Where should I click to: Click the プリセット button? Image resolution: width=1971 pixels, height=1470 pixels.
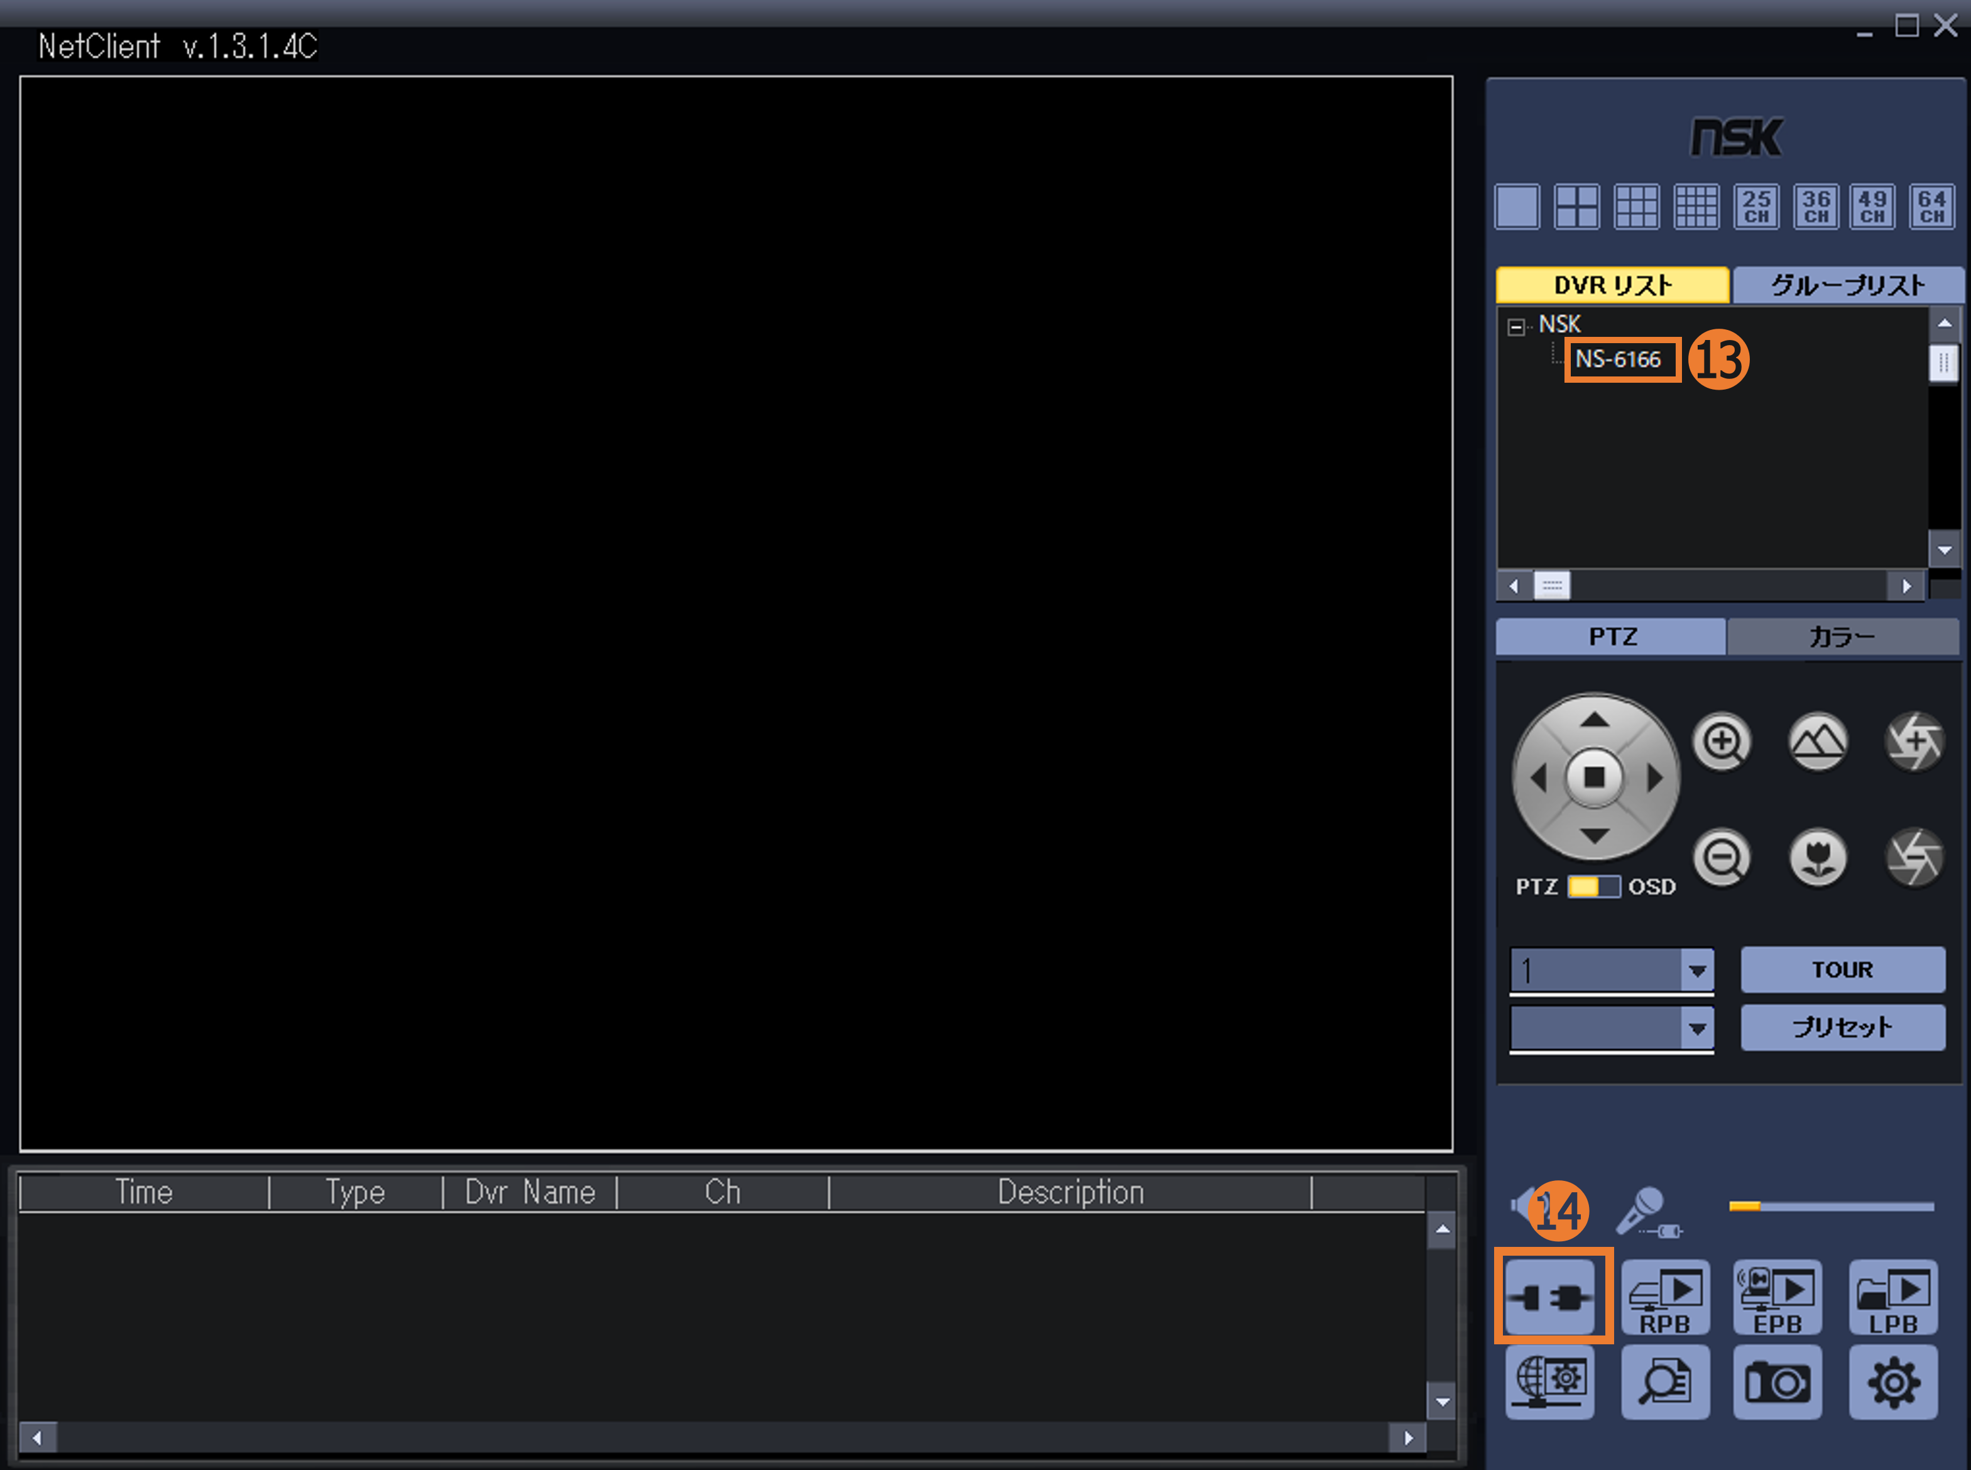click(x=1842, y=1028)
